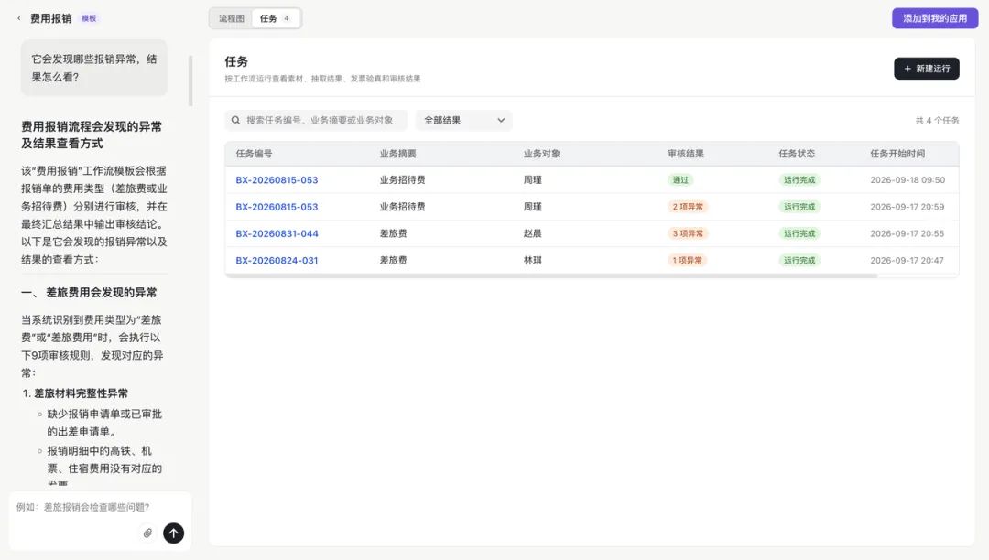Image resolution: width=989 pixels, height=560 pixels.
Task: Click the heading 一、差旅费用会发现的异常
Action: [89, 292]
